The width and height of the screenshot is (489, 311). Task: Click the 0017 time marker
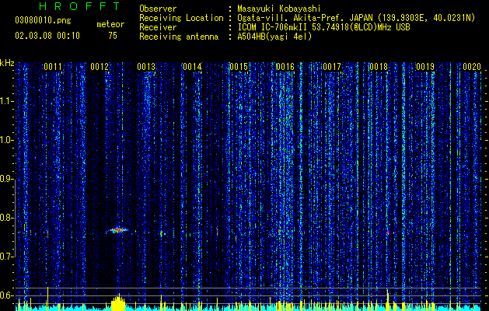[x=332, y=67]
